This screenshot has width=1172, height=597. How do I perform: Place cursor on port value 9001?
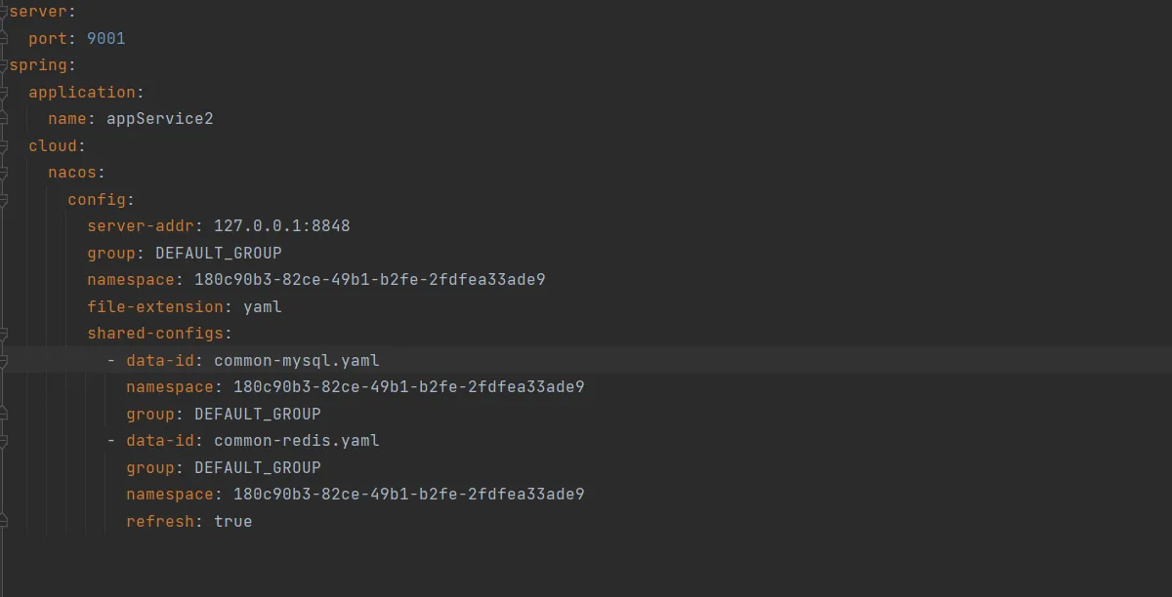coord(105,39)
